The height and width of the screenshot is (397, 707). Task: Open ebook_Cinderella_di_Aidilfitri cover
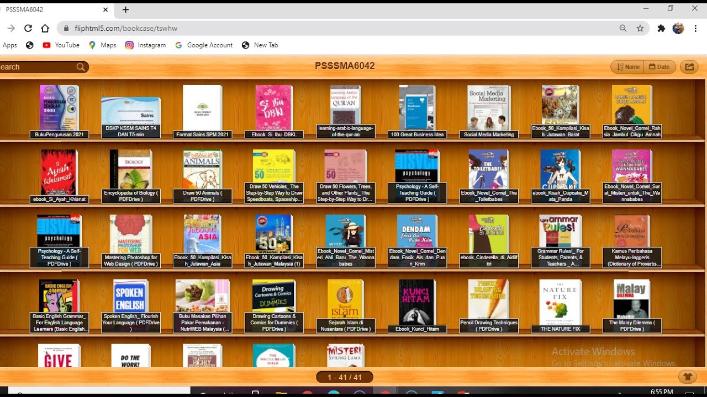point(489,241)
